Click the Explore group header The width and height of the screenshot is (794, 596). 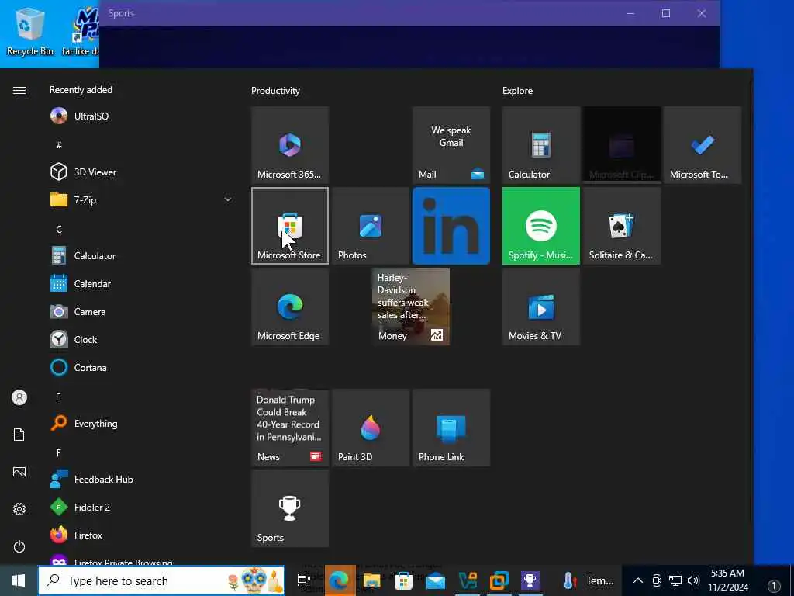[x=517, y=91]
